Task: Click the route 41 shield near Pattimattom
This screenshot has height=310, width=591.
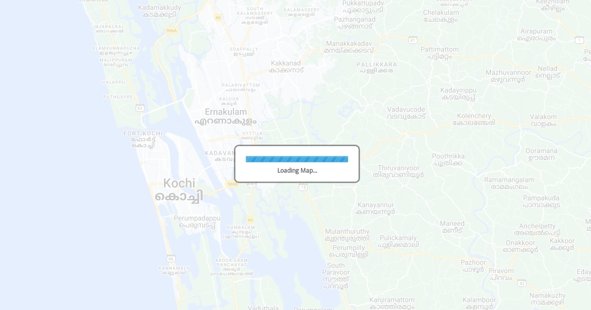Action: click(413, 40)
